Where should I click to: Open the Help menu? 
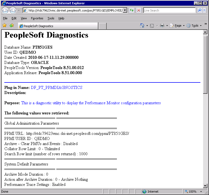pyautogui.click(x=61, y=18)
